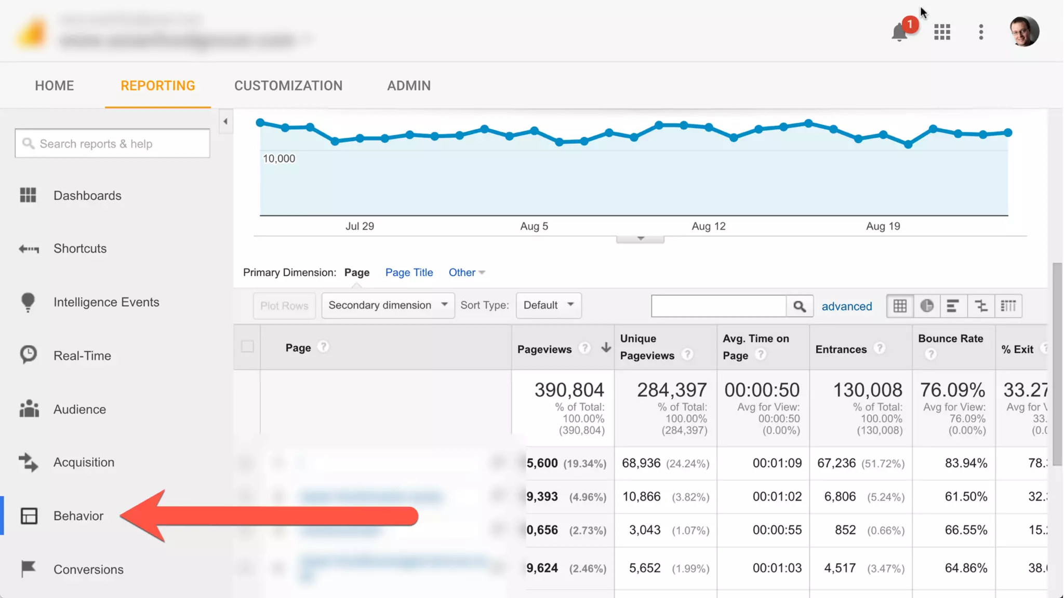Tick the select-all checkbox in table header
The width and height of the screenshot is (1064, 598).
[247, 347]
